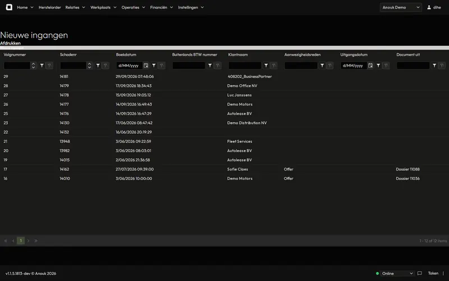Sort by the Klantnaam column header
The image size is (449, 281).
click(238, 55)
